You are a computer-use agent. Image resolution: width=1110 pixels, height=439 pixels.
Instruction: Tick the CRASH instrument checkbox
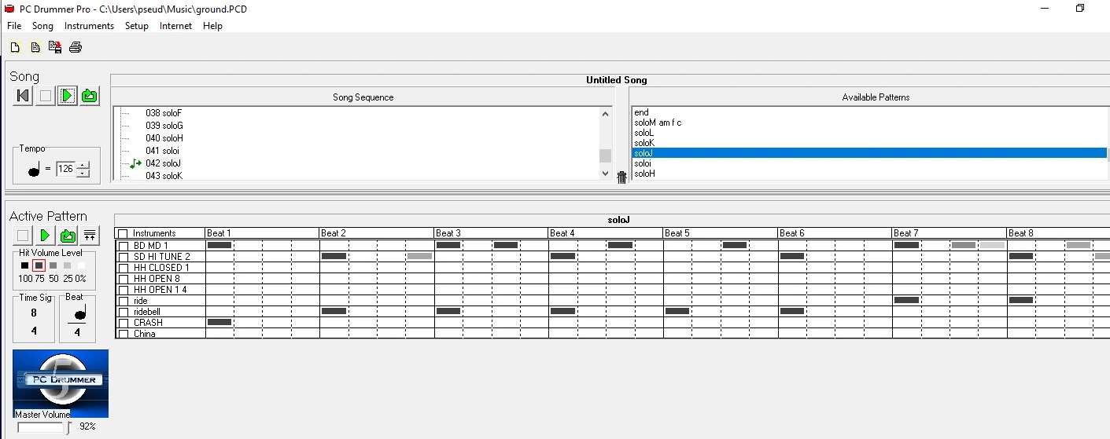pos(124,323)
